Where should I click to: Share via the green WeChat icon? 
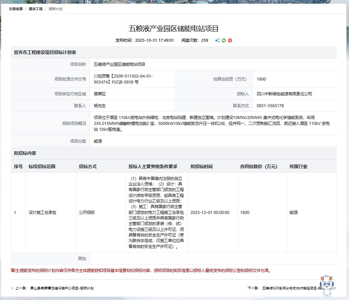click(224, 40)
